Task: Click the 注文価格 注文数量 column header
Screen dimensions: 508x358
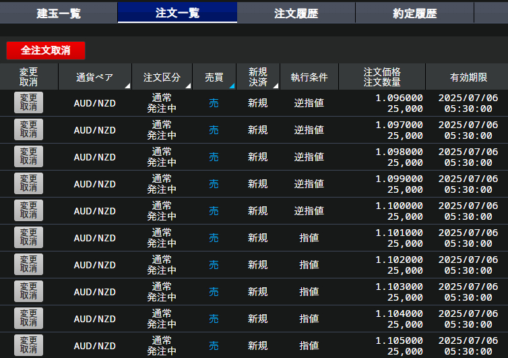Action: coord(382,77)
